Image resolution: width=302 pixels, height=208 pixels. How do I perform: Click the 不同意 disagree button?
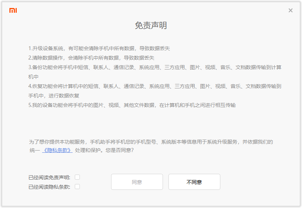(x=194, y=182)
